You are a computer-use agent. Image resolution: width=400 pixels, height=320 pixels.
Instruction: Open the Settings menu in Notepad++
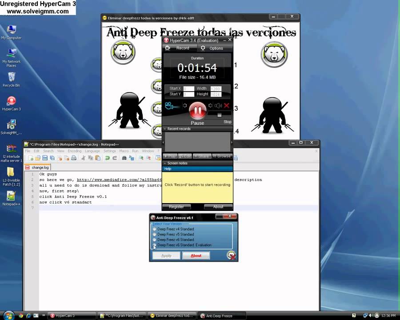click(x=110, y=151)
